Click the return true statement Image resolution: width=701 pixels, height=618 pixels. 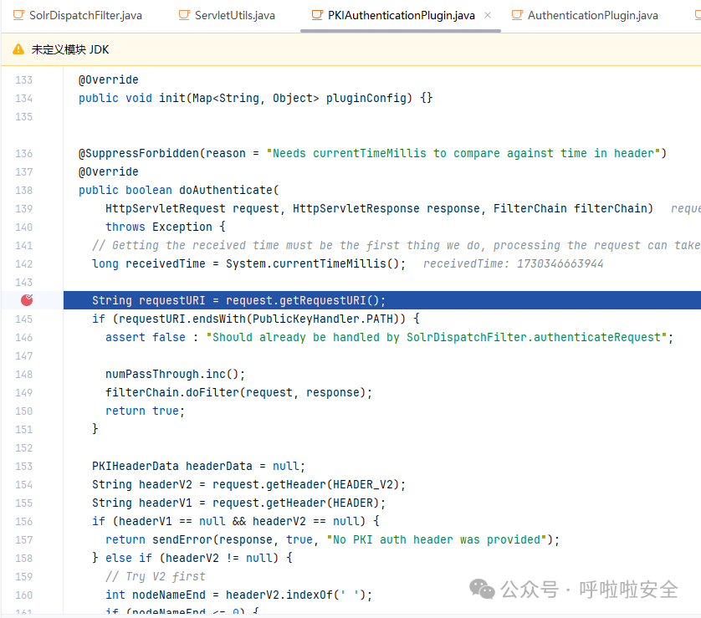pos(145,411)
